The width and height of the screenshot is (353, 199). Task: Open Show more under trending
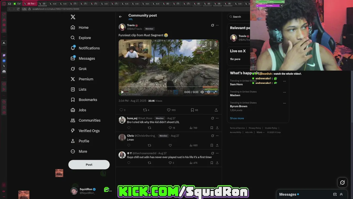[x=237, y=118]
